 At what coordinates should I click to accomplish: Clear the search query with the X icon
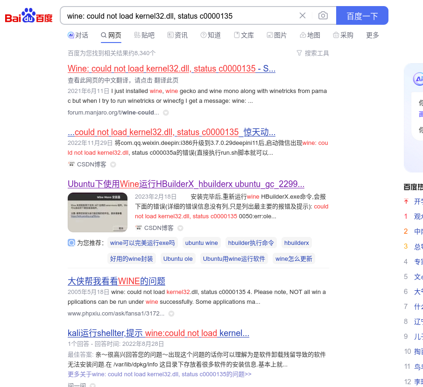point(303,16)
